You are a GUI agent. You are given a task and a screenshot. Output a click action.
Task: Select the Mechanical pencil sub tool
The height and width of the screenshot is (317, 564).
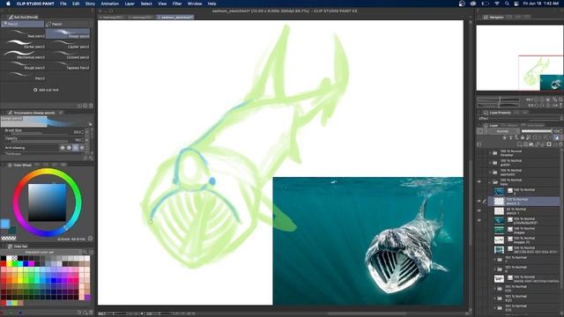24,55
